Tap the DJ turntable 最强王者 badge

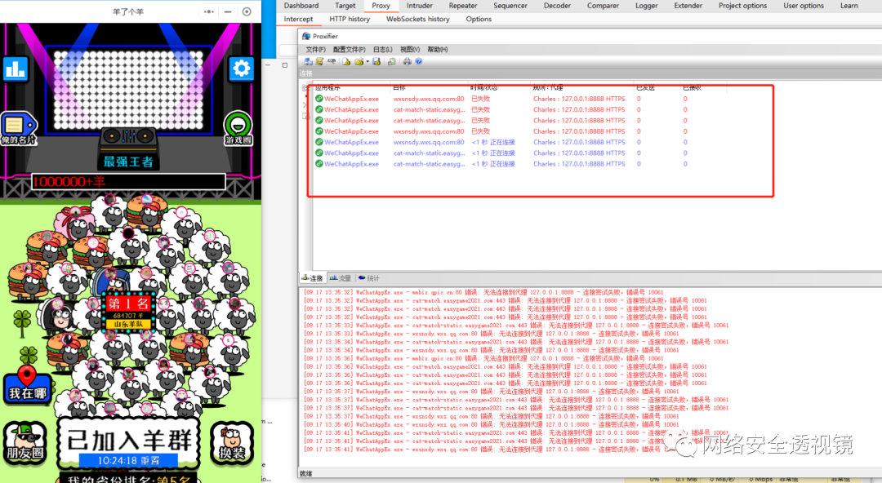(128, 149)
